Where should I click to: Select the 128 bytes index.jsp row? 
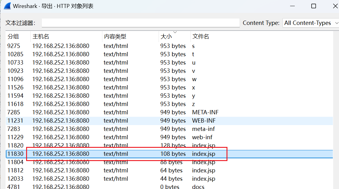pyautogui.click(x=123, y=145)
